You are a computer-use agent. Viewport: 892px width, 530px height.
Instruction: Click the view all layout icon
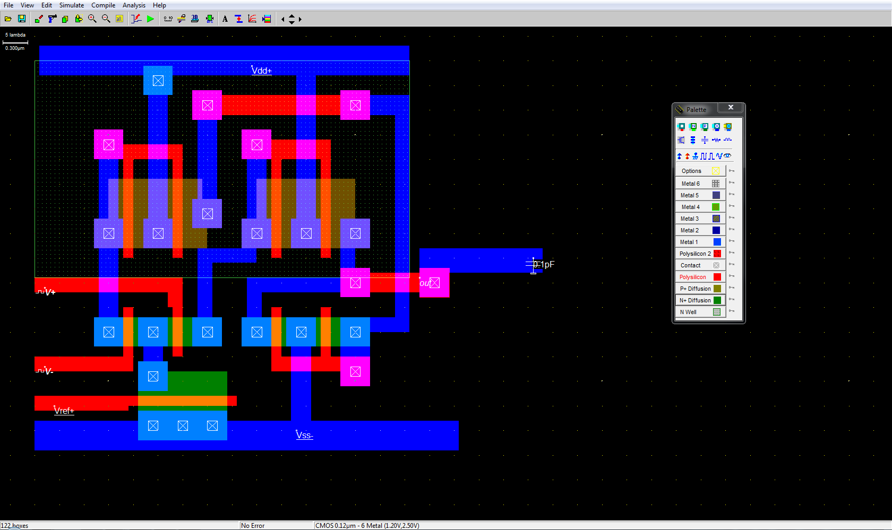[x=119, y=19]
